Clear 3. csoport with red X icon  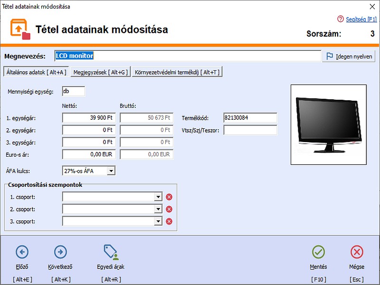tap(169, 221)
